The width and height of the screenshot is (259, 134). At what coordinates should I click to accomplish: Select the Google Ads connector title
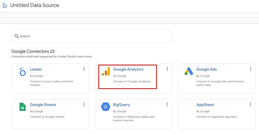[206, 69]
